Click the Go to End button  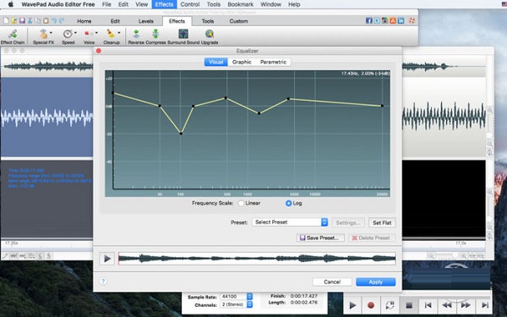[485, 305]
